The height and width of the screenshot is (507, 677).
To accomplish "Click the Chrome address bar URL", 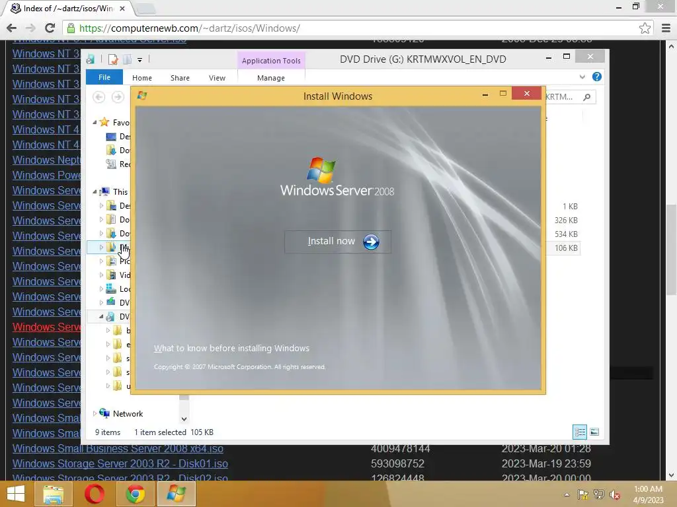I will coord(190,28).
